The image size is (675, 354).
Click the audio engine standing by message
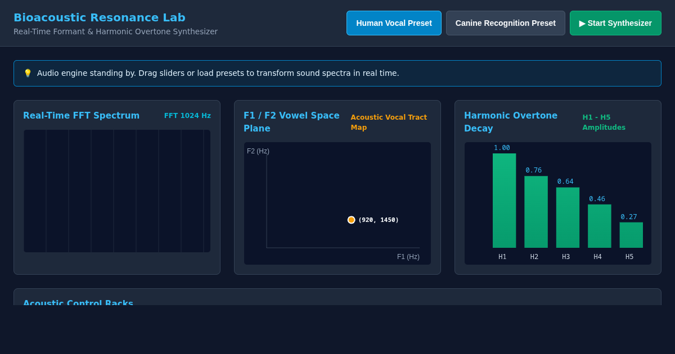click(x=218, y=73)
